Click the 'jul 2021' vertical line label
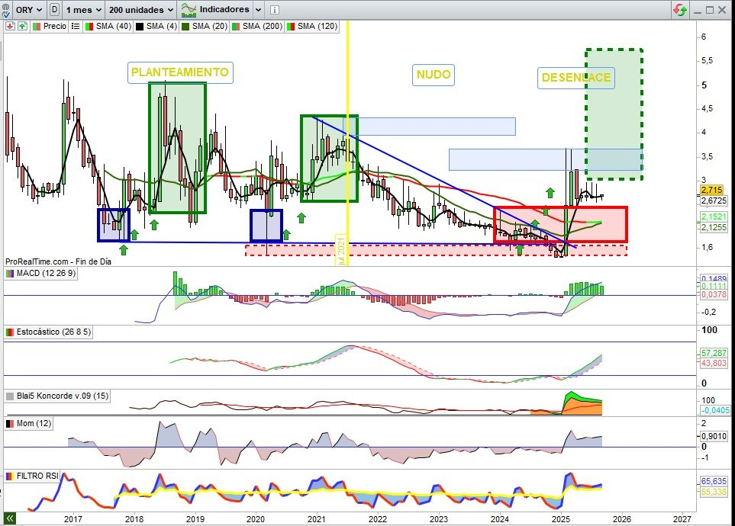 (340, 251)
